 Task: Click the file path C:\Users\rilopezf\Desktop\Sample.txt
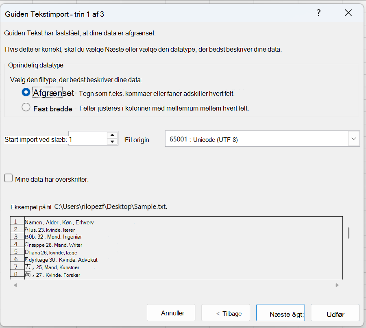111,207
